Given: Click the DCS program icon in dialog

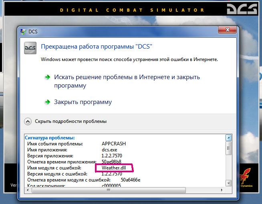Looking at the screenshot, I should click(x=30, y=48).
